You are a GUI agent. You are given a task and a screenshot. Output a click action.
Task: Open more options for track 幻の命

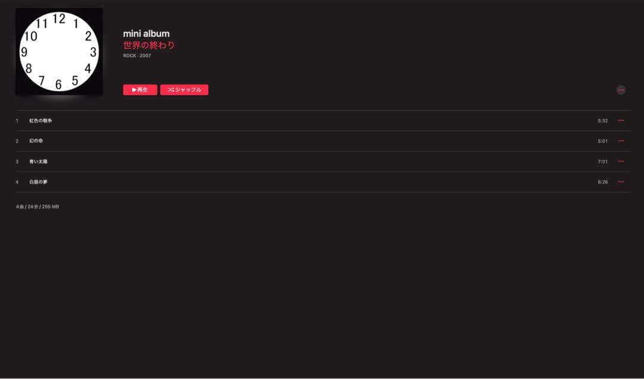point(621,141)
